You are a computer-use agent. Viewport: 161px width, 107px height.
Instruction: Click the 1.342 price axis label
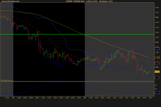[x=157, y=37]
